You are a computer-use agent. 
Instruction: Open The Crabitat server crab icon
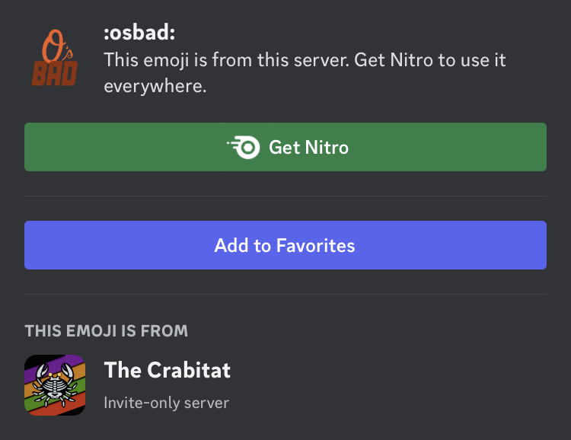[x=55, y=385]
